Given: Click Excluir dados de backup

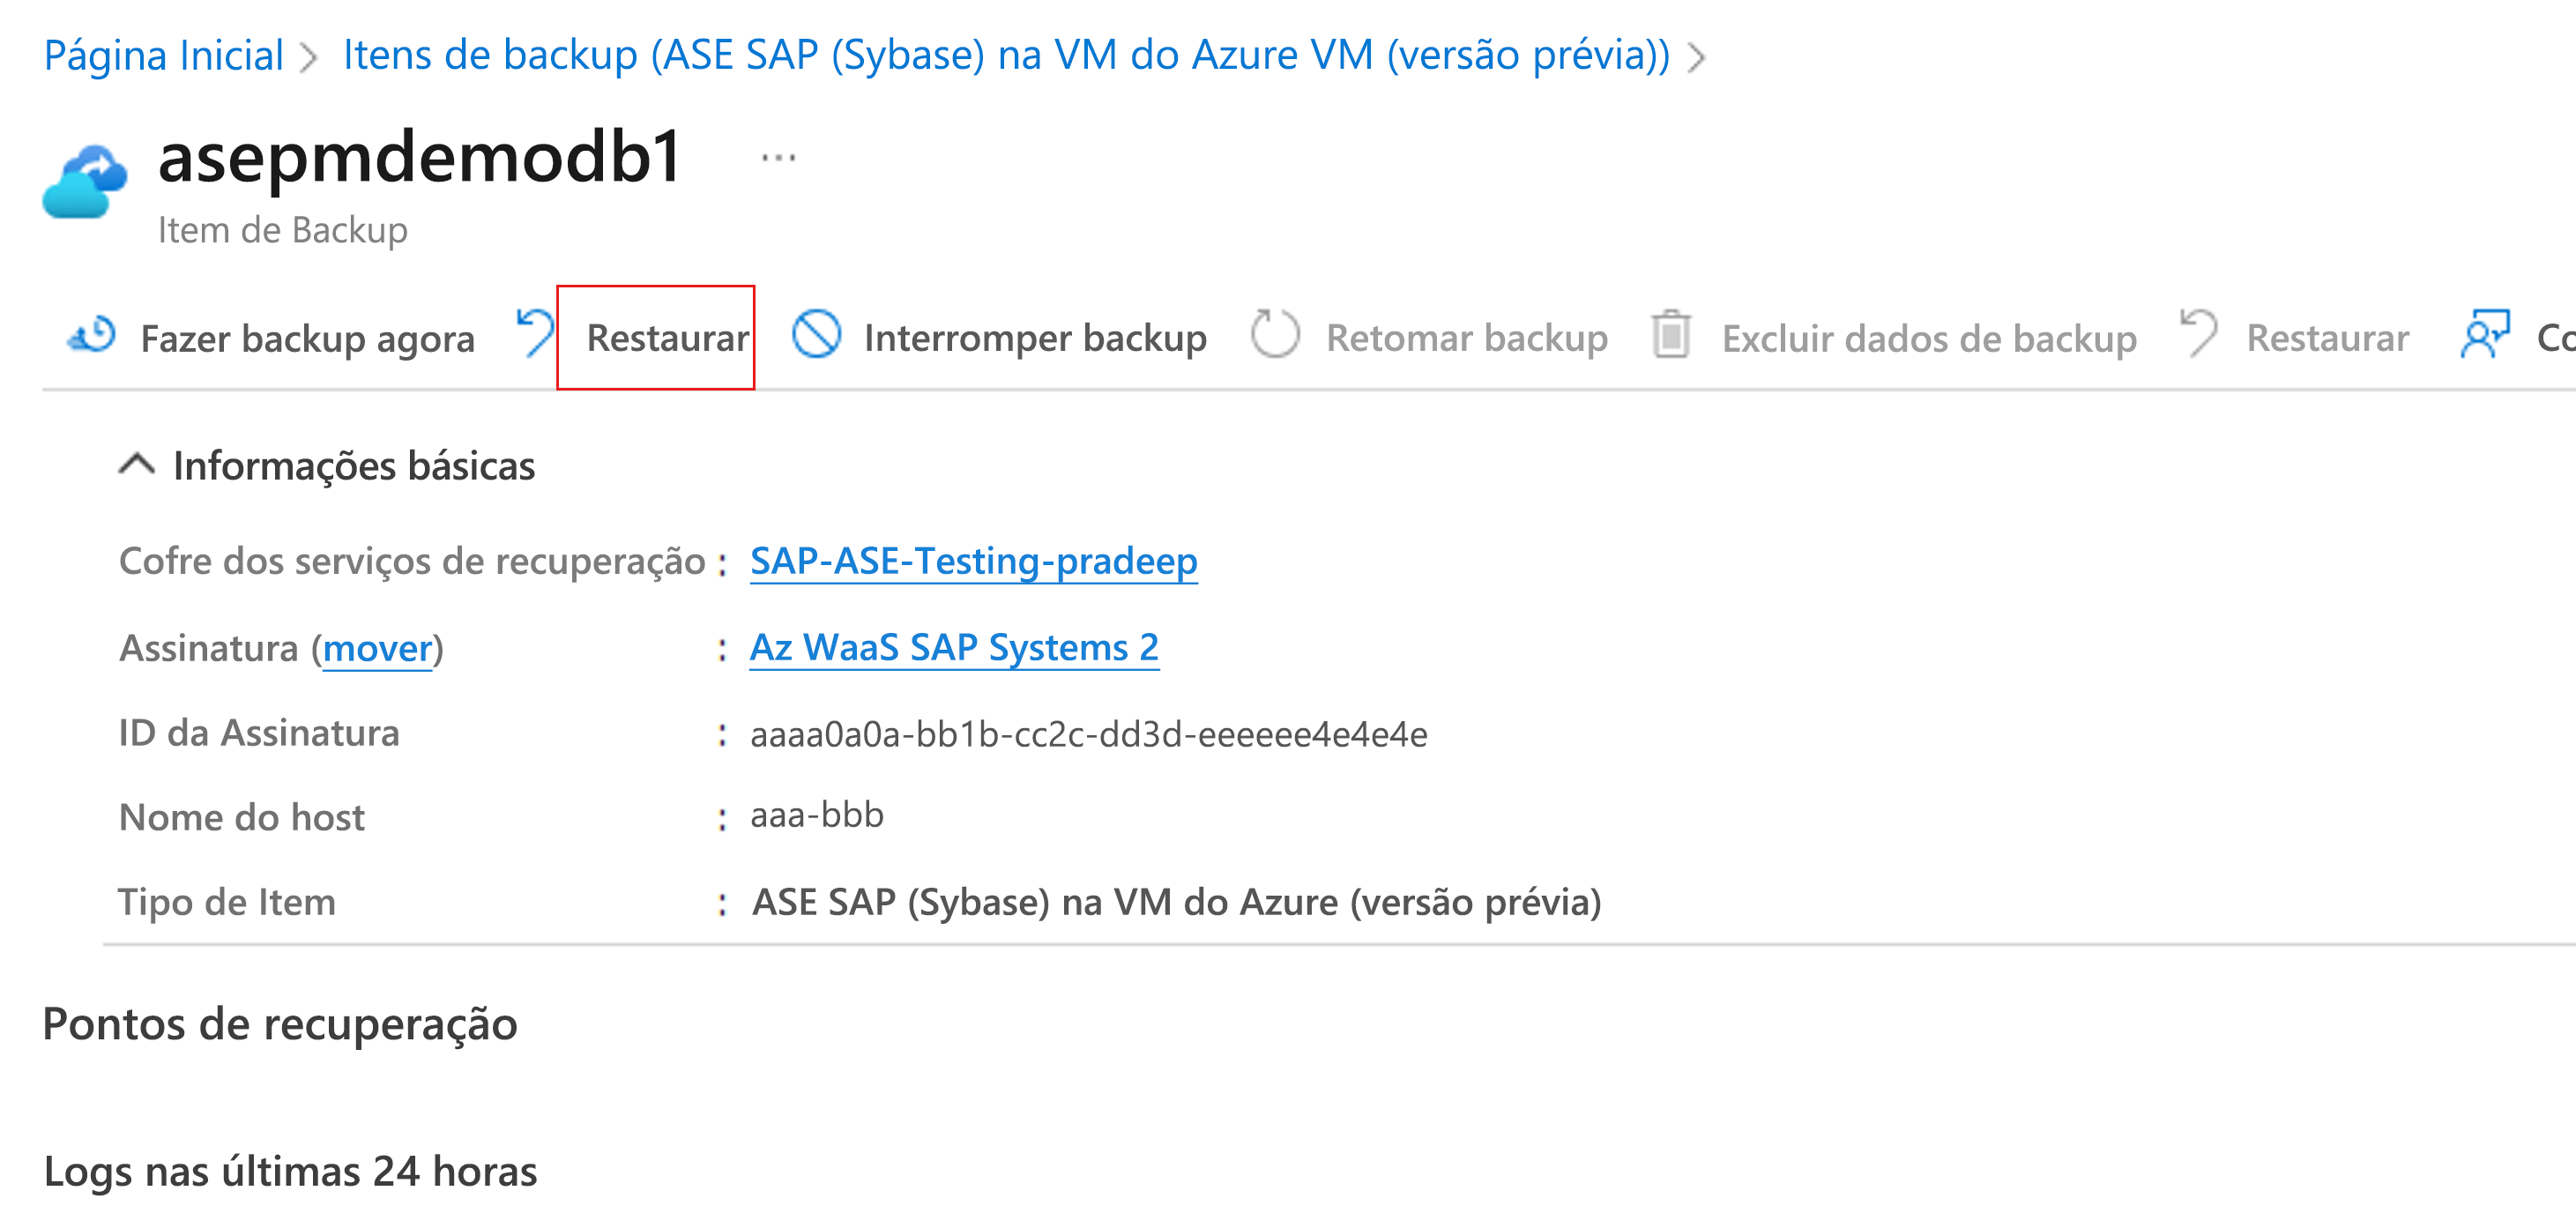Looking at the screenshot, I should click(1928, 339).
